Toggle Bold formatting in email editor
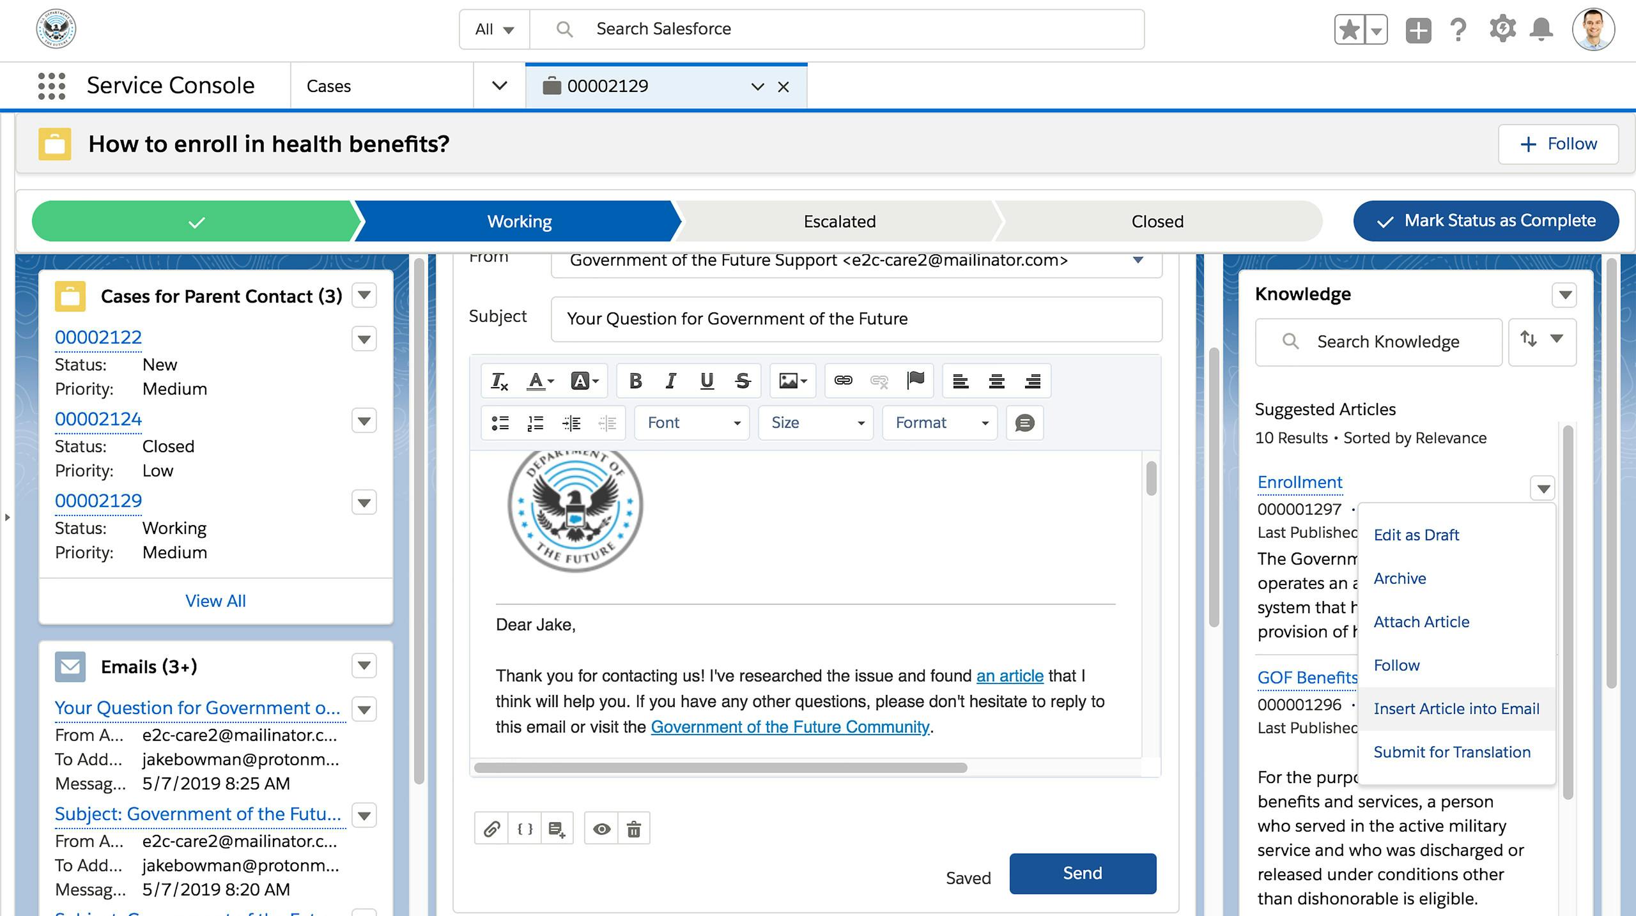 tap(635, 381)
